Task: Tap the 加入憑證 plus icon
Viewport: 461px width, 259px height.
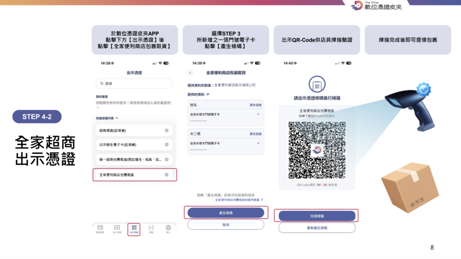Action: (117, 229)
